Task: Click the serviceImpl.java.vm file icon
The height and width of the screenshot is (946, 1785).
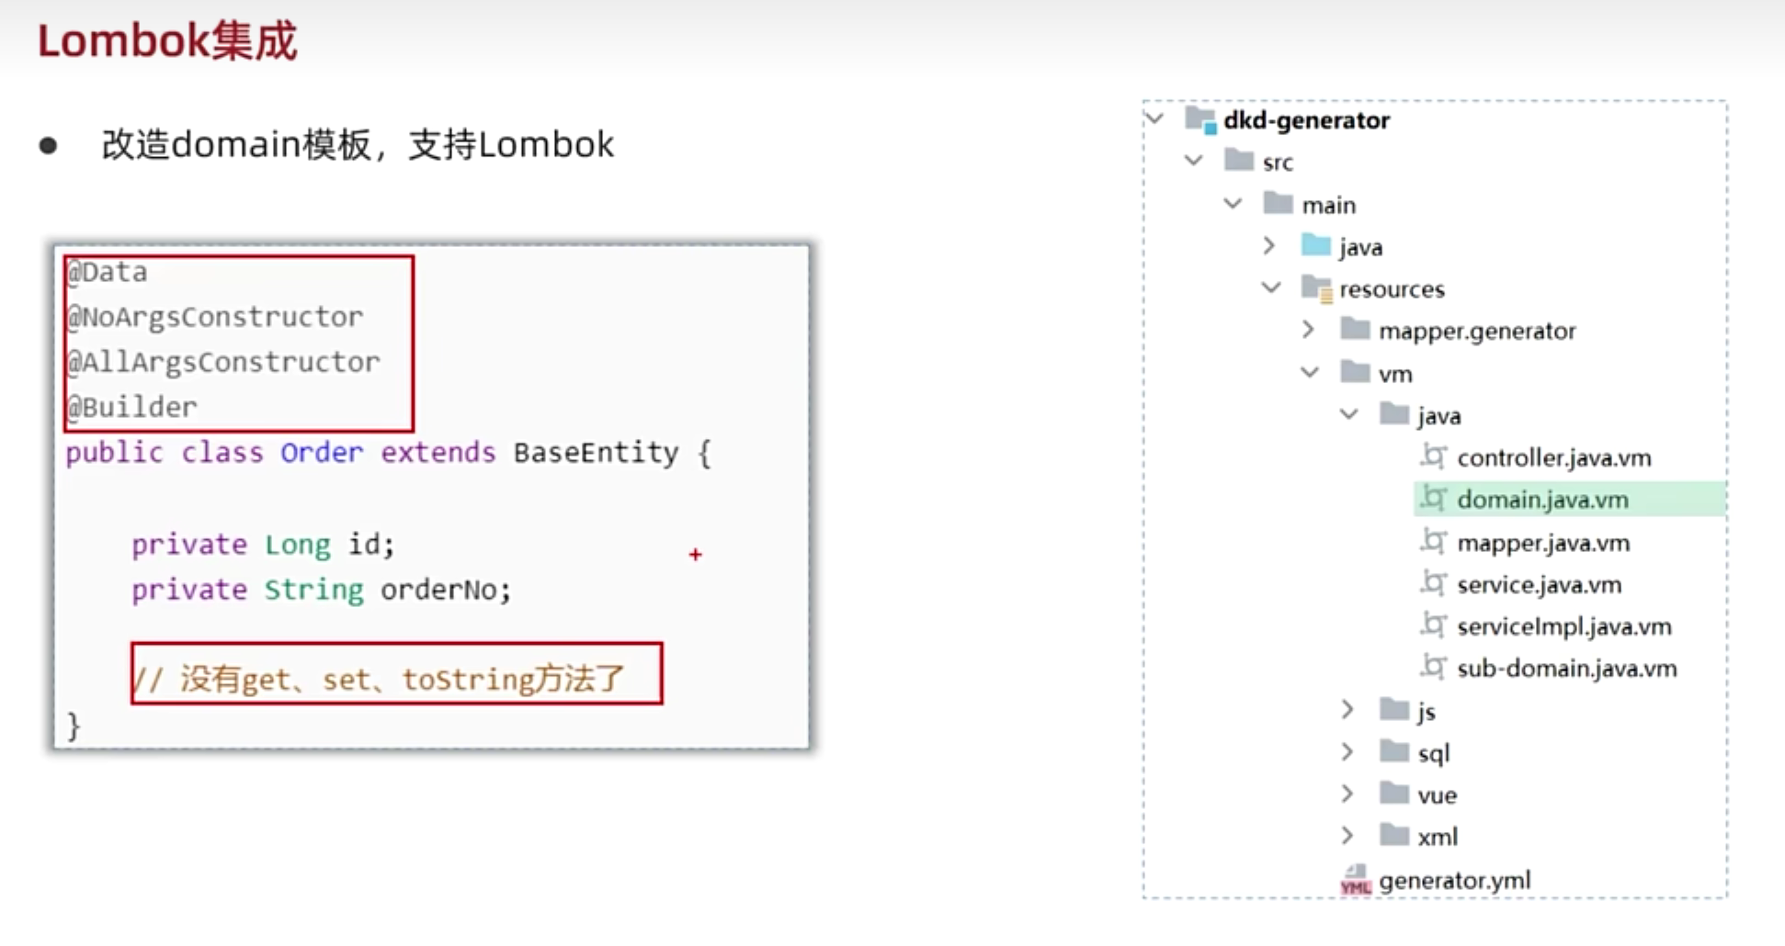Action: (x=1433, y=625)
